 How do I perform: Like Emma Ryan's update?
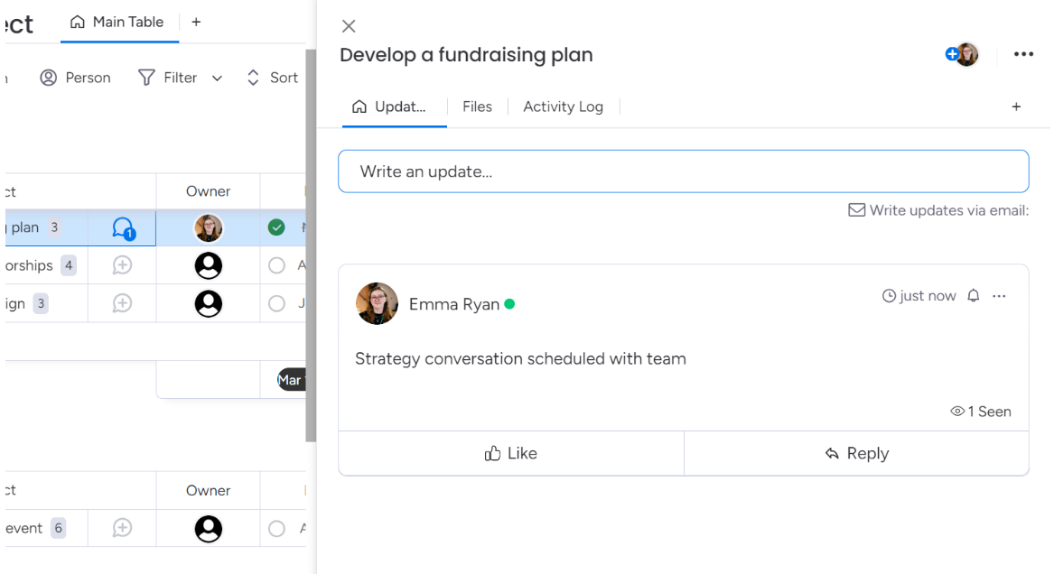pos(511,454)
